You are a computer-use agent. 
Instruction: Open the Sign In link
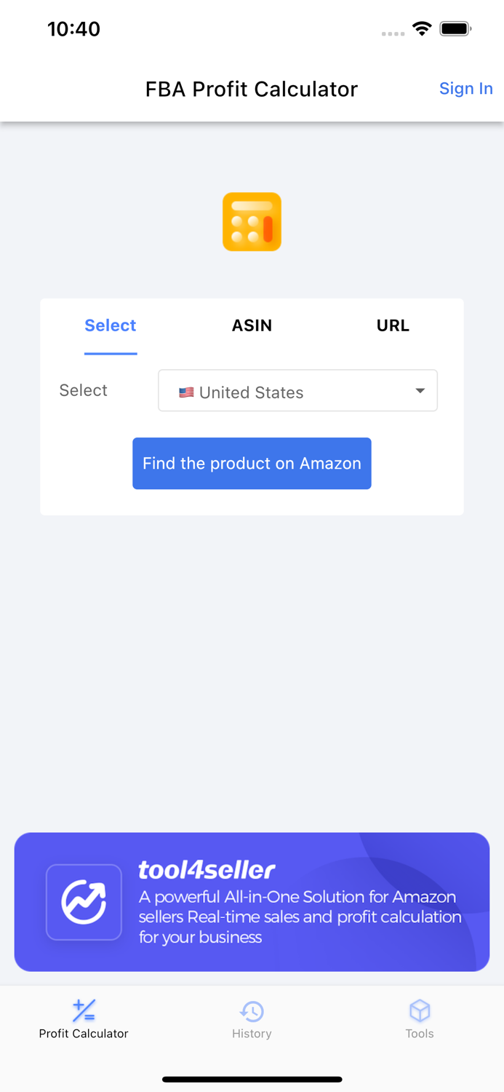point(466,89)
